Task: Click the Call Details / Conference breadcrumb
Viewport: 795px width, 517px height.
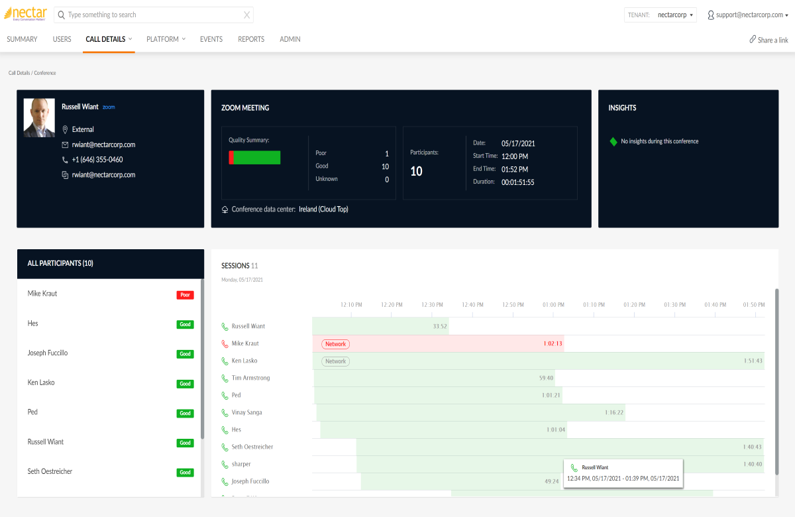Action: point(32,73)
